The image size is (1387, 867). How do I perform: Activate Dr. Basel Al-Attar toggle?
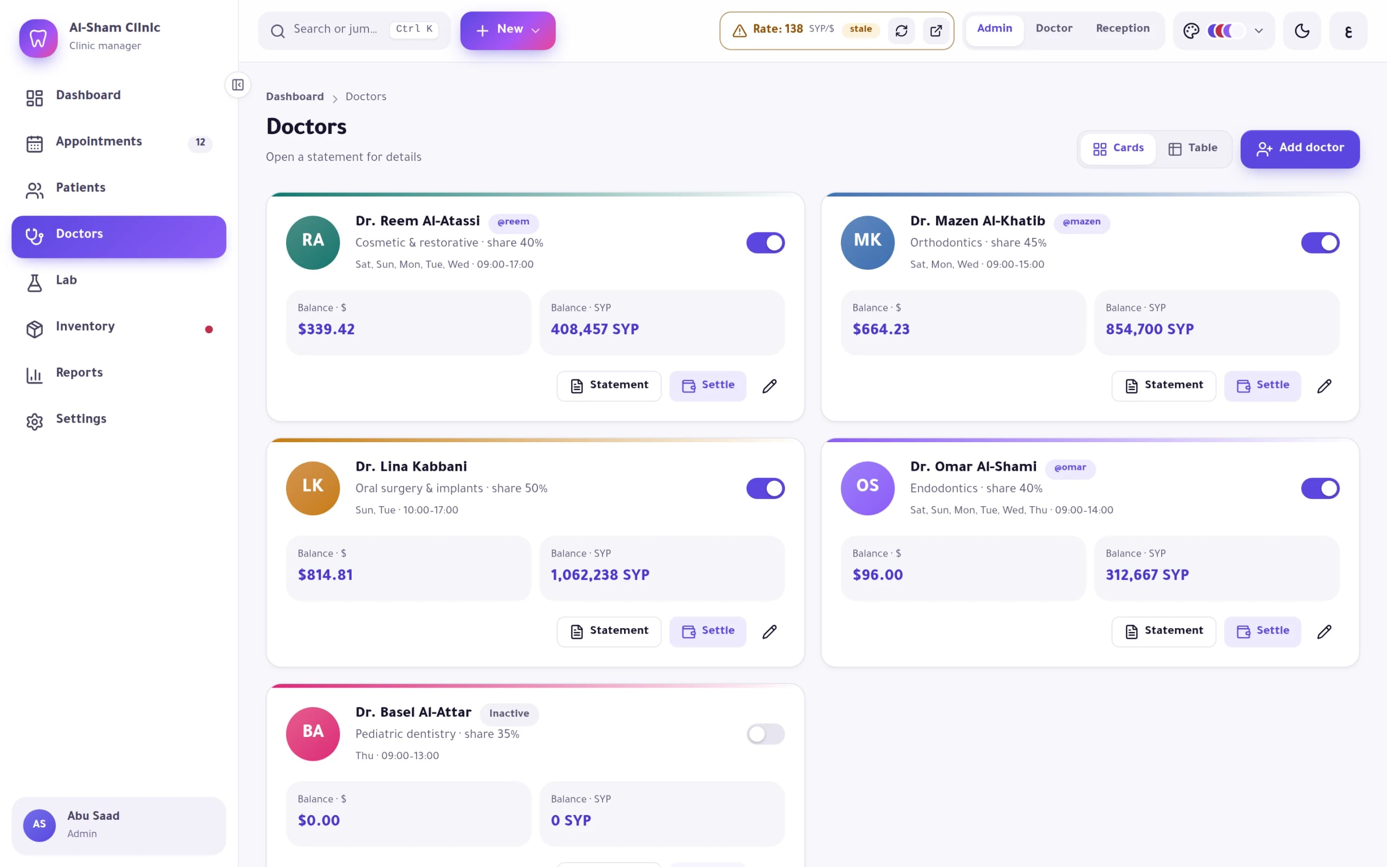(765, 733)
